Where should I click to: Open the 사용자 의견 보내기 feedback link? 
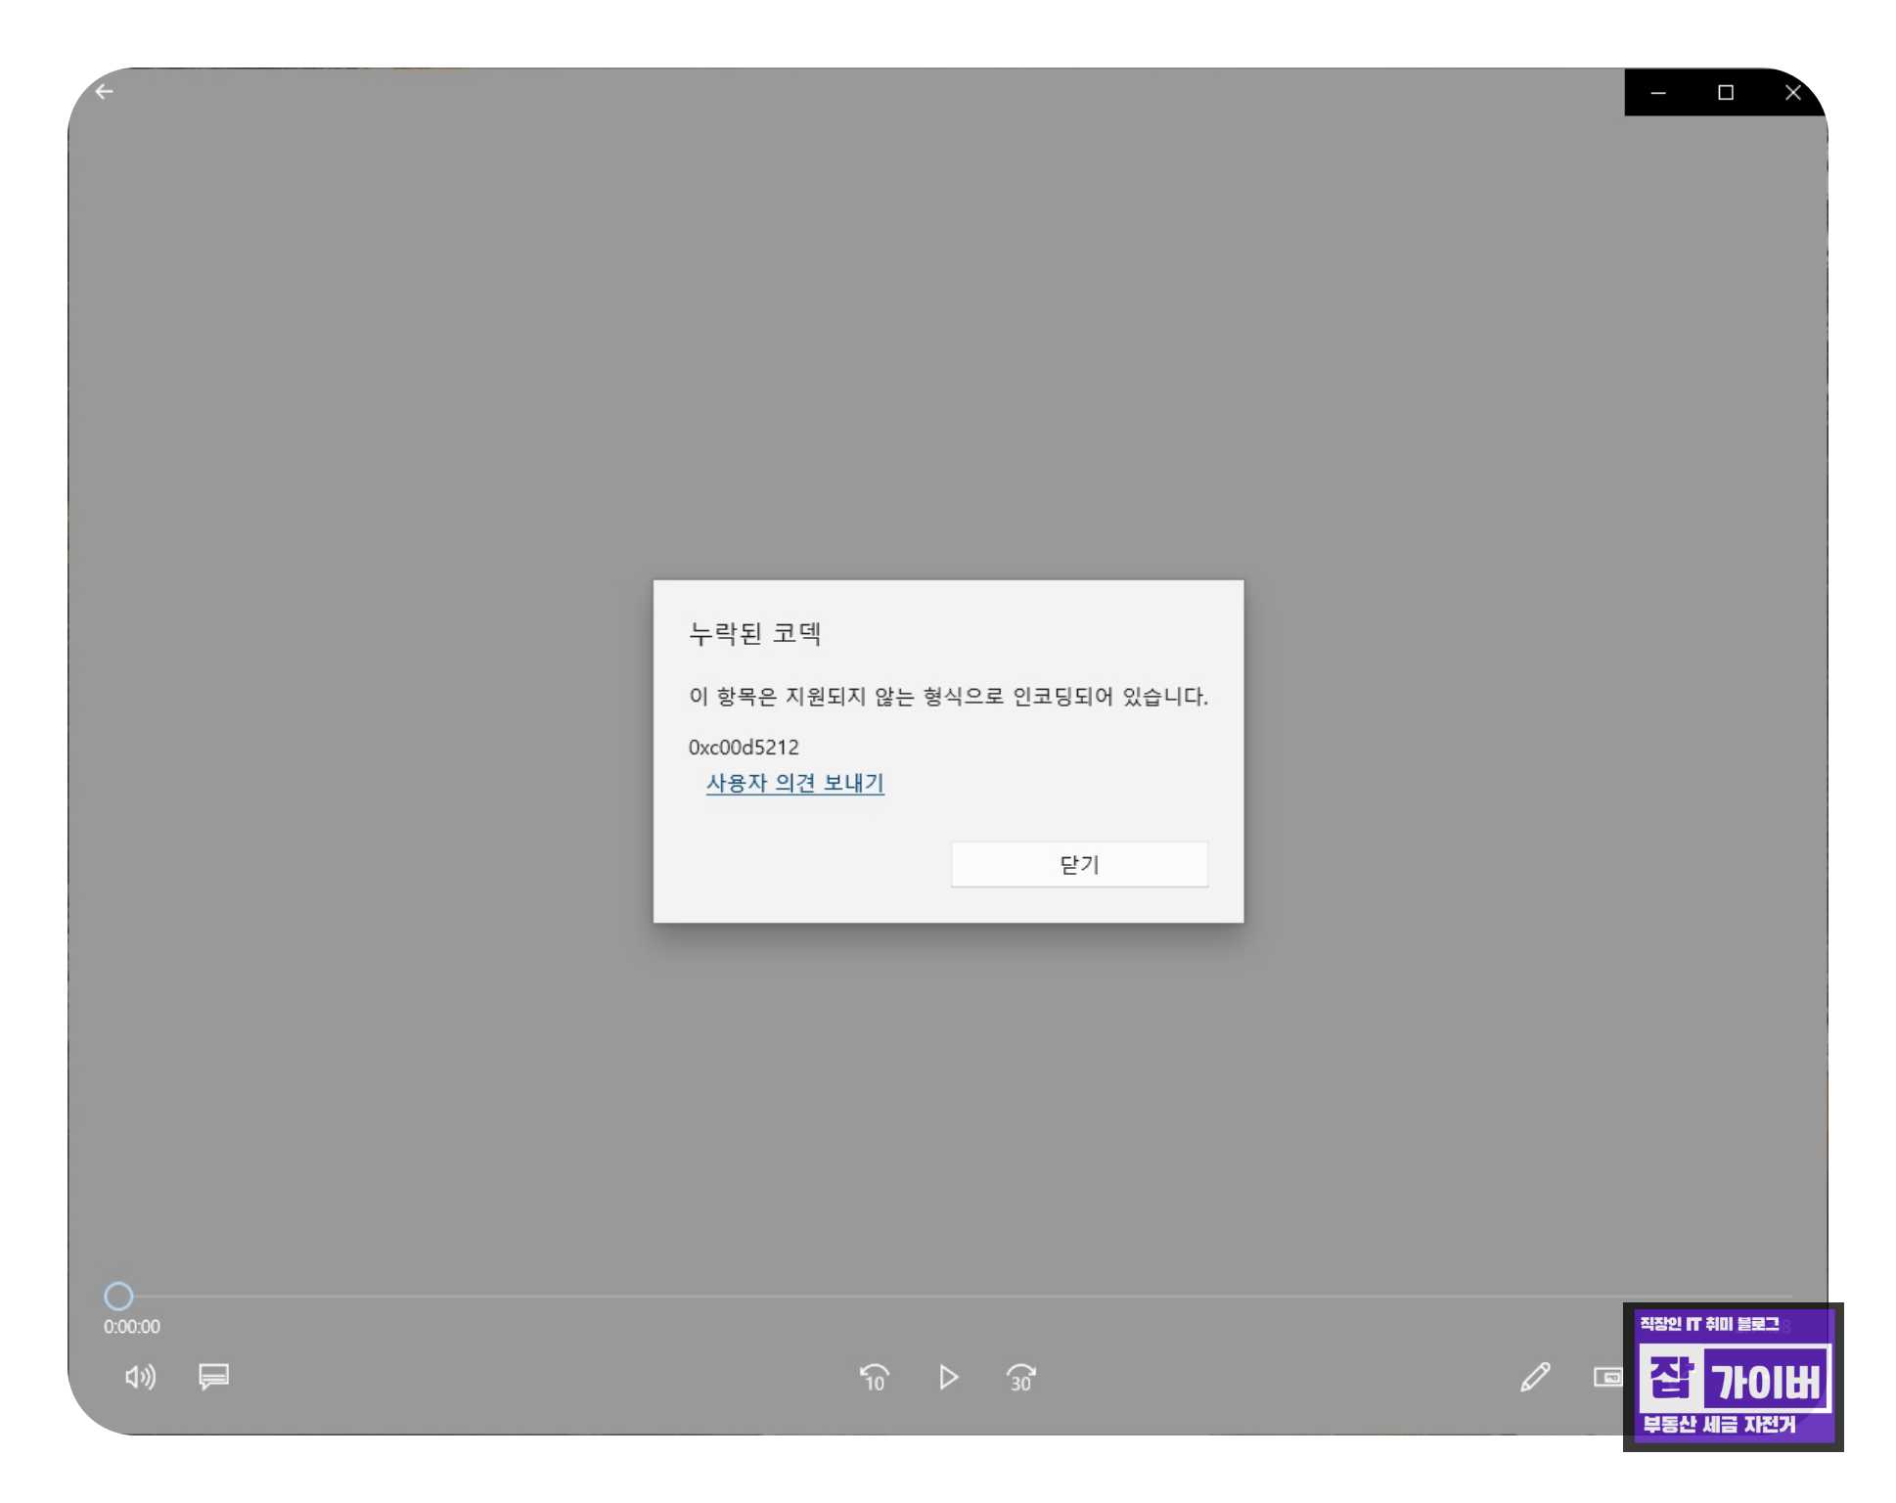tap(794, 783)
